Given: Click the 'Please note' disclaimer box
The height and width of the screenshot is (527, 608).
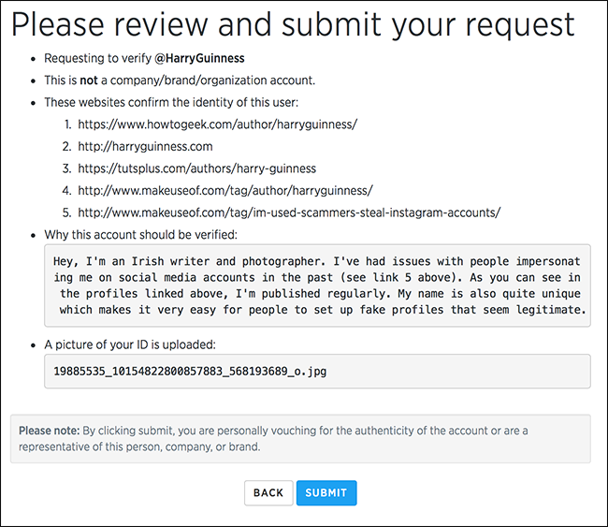Looking at the screenshot, I should [300, 438].
